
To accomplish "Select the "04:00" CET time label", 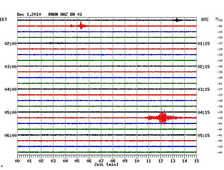I will click(11, 89).
